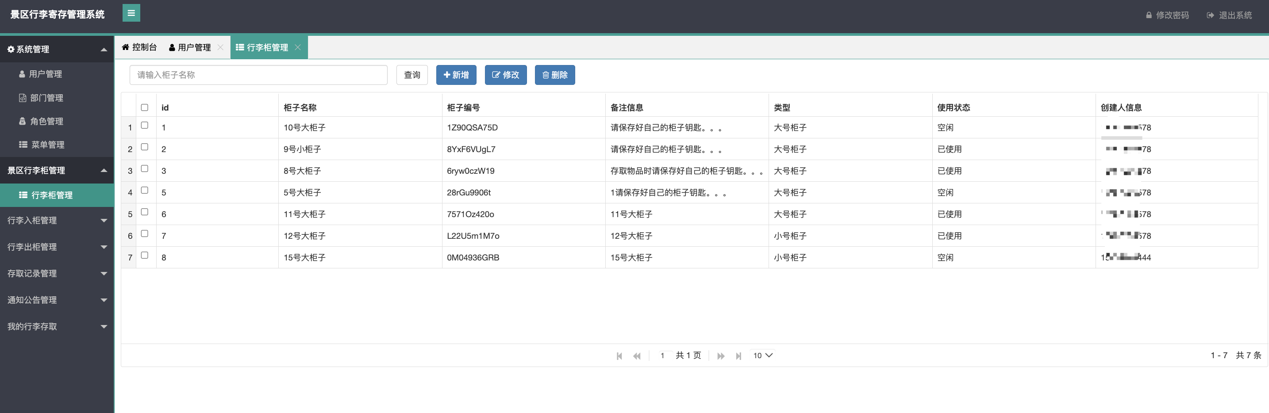This screenshot has width=1269, height=413.
Task: Select checkbox for 12号大柜子 row
Action: (144, 234)
